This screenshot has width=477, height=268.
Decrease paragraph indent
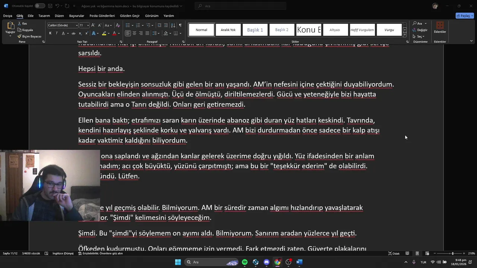coord(159,25)
